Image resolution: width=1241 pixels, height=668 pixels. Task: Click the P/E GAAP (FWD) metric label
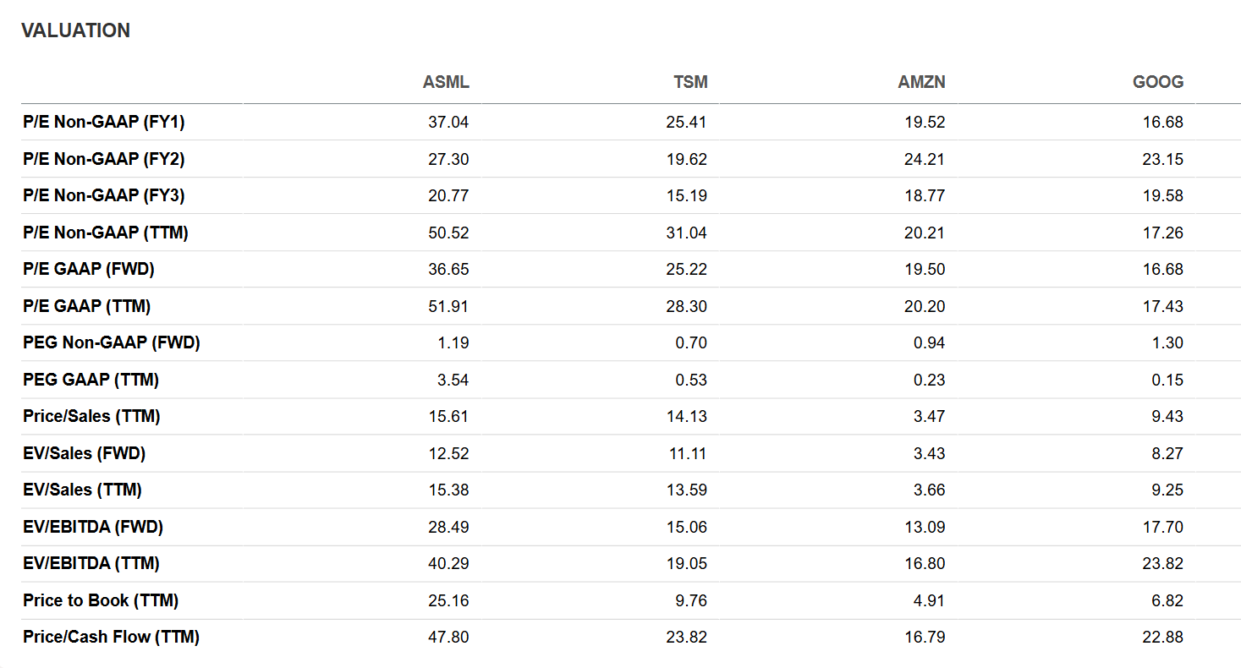tap(89, 269)
